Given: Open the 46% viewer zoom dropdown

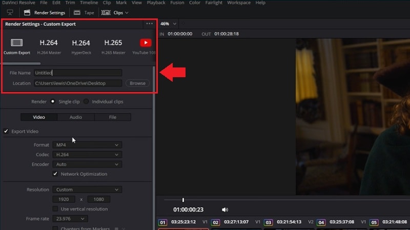Looking at the screenshot, I should (168, 24).
